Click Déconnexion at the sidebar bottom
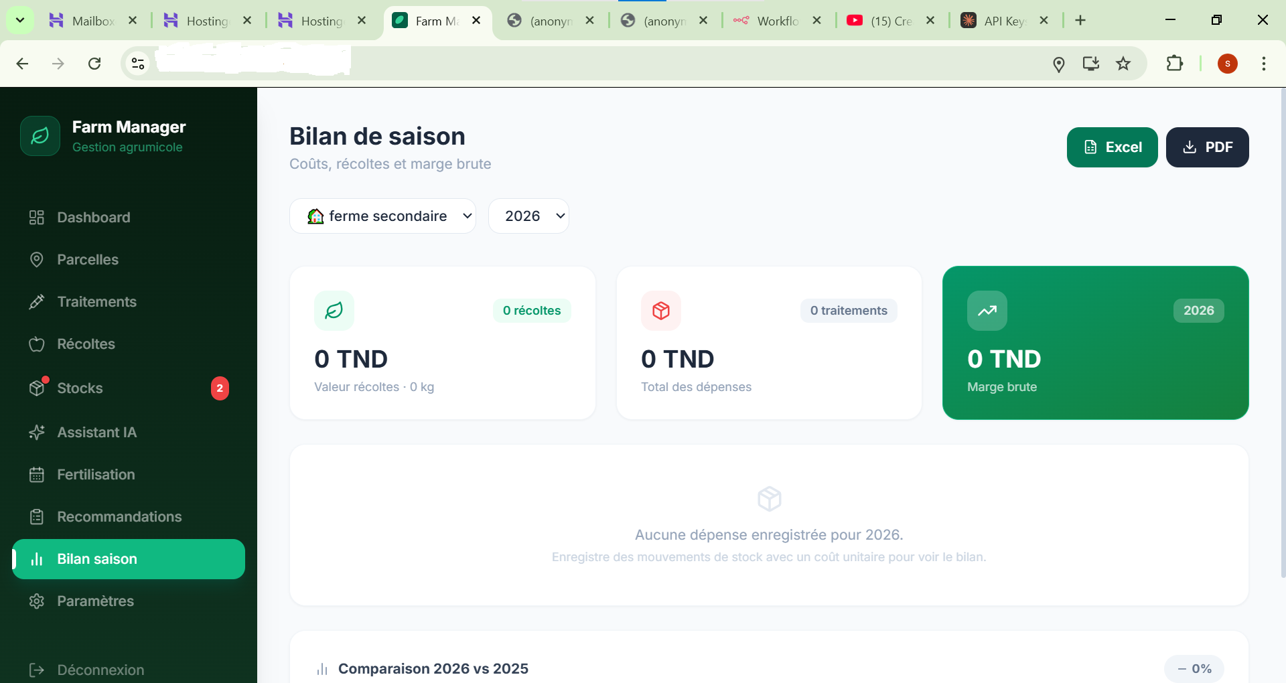1286x683 pixels. pyautogui.click(x=100, y=670)
